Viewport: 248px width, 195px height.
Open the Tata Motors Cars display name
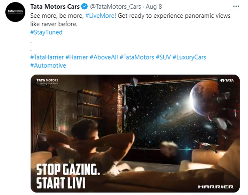click(55, 7)
